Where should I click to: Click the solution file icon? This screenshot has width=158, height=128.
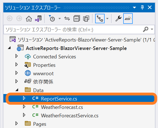[x=13, y=39]
